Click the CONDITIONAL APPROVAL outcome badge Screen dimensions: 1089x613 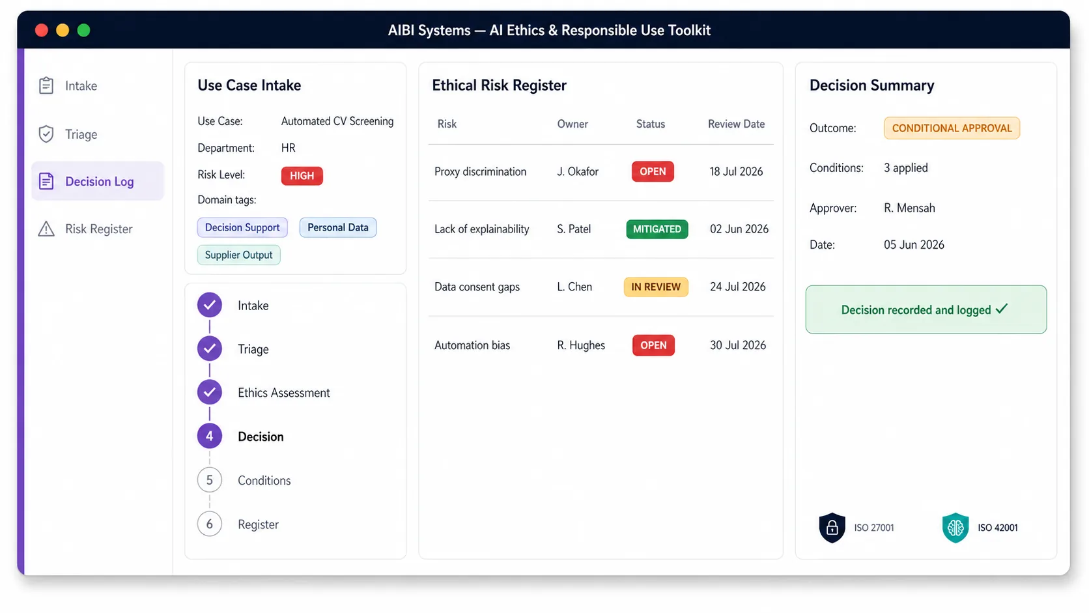coord(952,128)
